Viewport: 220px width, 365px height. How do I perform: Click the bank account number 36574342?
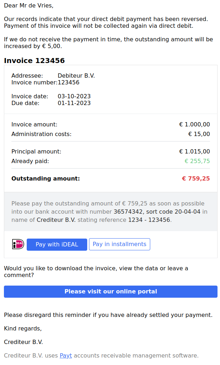(128, 212)
